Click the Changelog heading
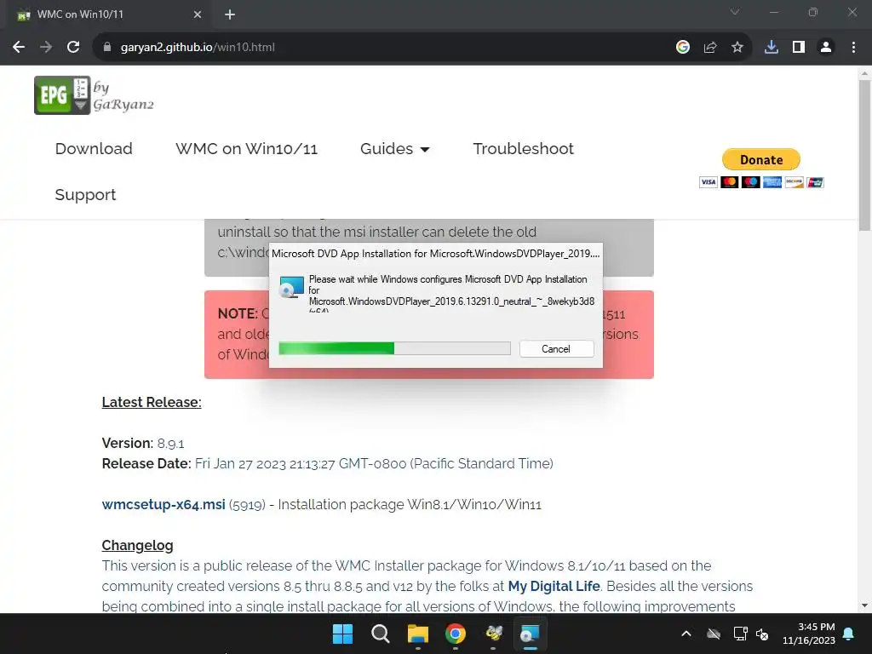This screenshot has height=654, width=872. tap(137, 545)
